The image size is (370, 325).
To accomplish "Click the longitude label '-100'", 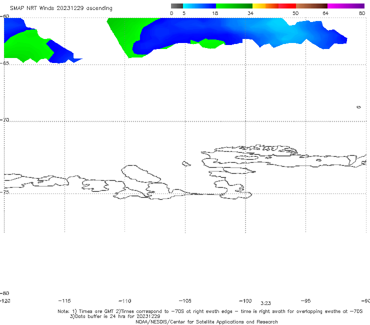I will [x=245, y=300].
